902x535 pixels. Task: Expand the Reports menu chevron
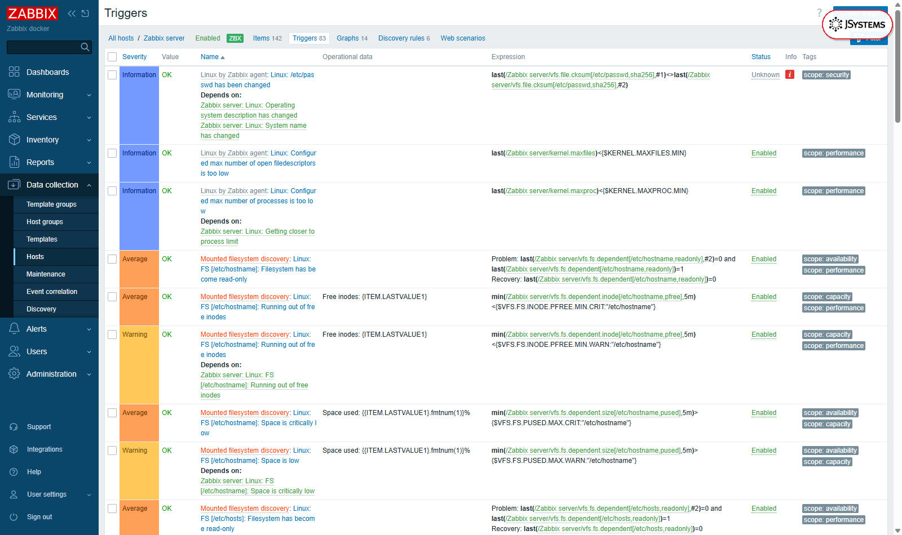pos(89,163)
